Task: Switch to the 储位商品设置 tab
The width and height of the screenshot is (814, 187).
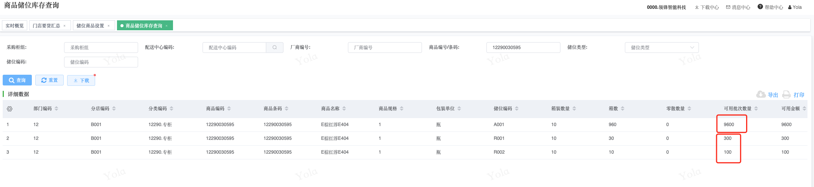Action: 90,26
